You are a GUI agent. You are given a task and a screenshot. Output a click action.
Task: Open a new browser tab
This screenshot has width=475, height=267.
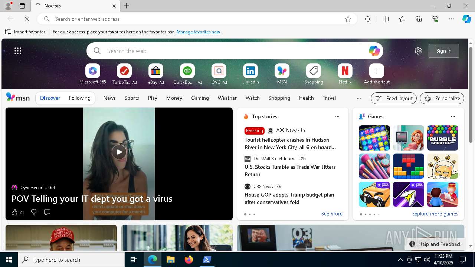(x=126, y=6)
